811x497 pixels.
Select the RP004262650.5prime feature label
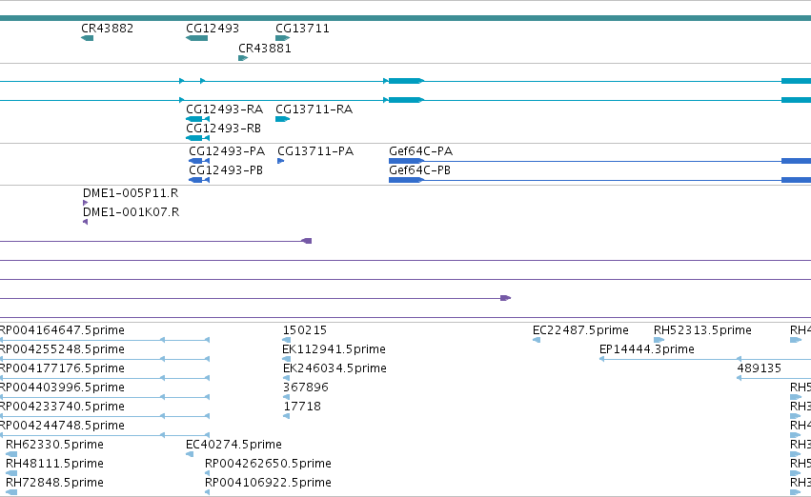(268, 464)
